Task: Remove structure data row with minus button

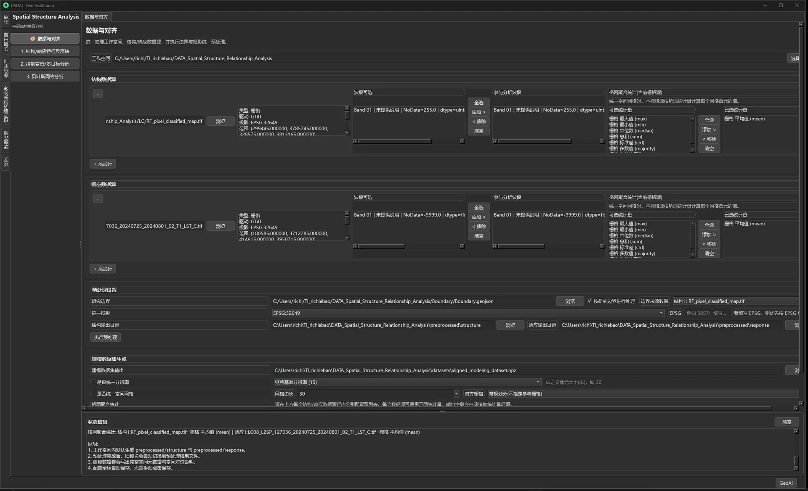Action: point(98,94)
